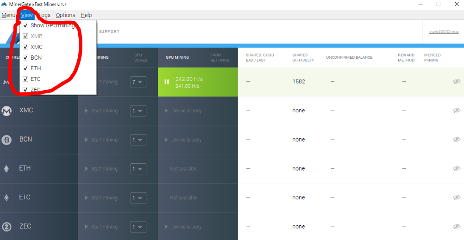Open the Menu menu bar item
This screenshot has height=240, width=464.
8,15
